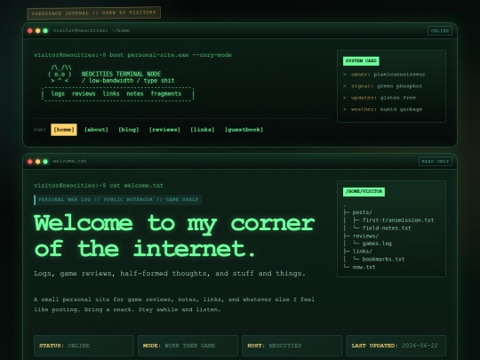Screen dimensions: 480x360
Task: Click the red dot in the welcome.txt window
Action: (x=30, y=161)
